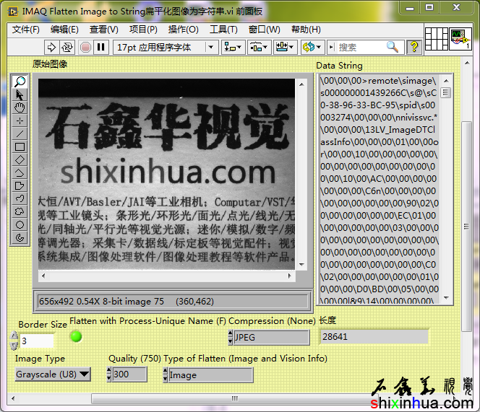
Task: Select the Oval tool
Action: tap(20, 224)
